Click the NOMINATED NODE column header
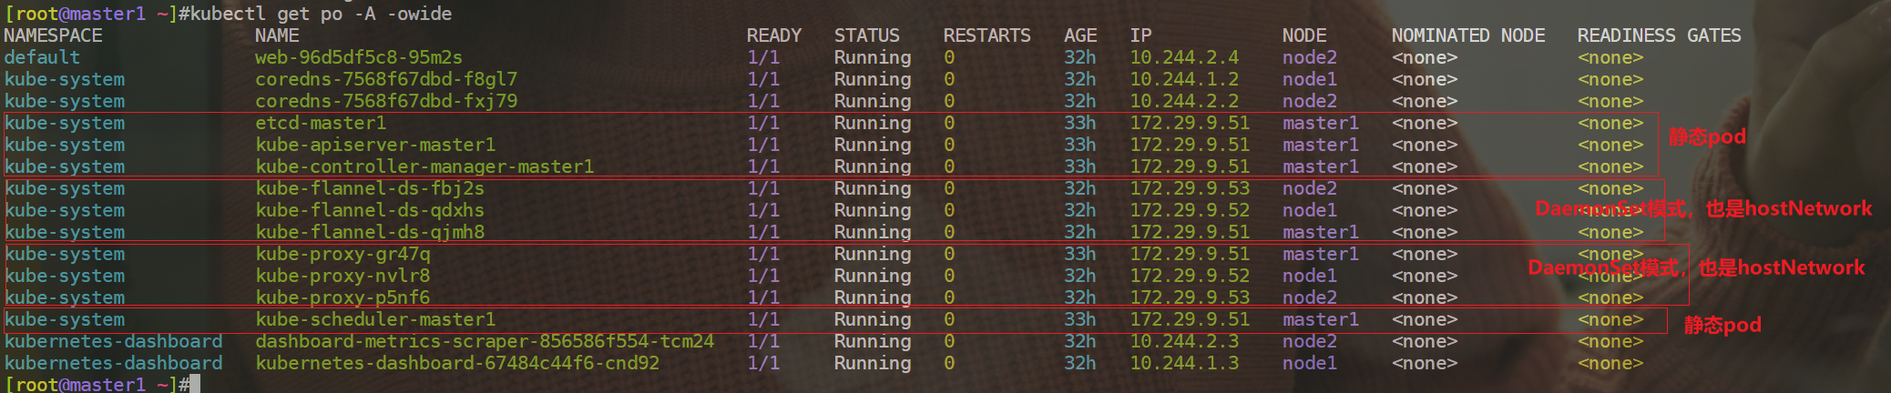Image resolution: width=1891 pixels, height=393 pixels. 1468,35
